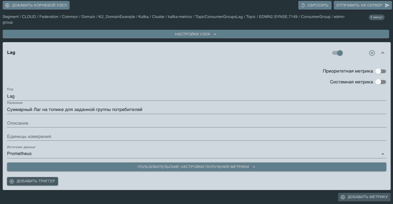The width and height of the screenshot is (393, 204).
Task: Click the plus icon on 'Добавить метрику'
Action: tap(343, 197)
